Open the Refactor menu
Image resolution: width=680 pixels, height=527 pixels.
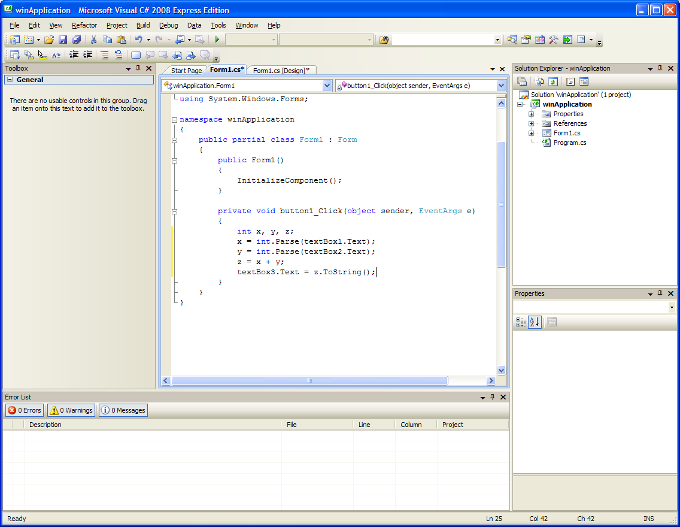pyautogui.click(x=84, y=25)
